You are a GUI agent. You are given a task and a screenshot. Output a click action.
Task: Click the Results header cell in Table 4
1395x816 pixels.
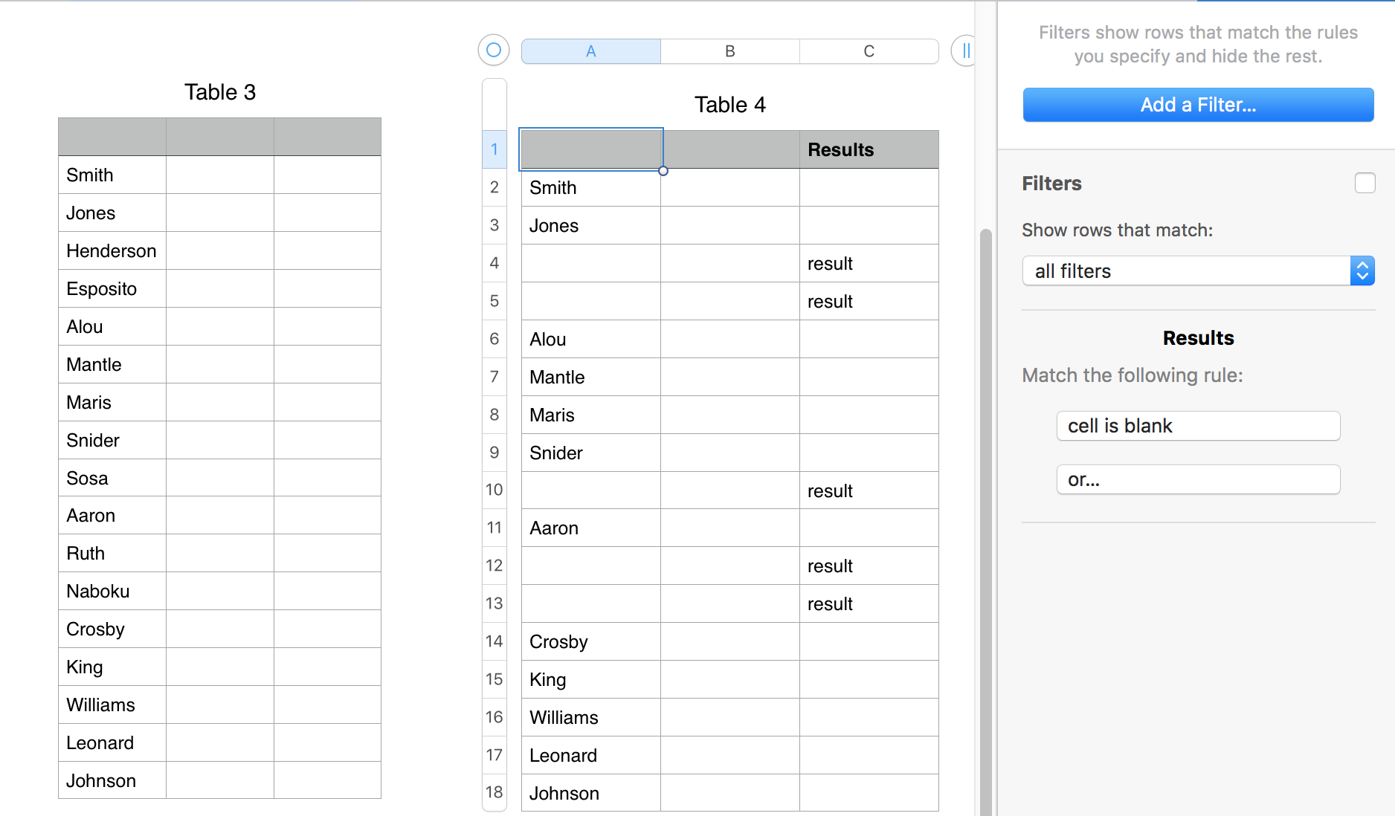click(x=869, y=150)
